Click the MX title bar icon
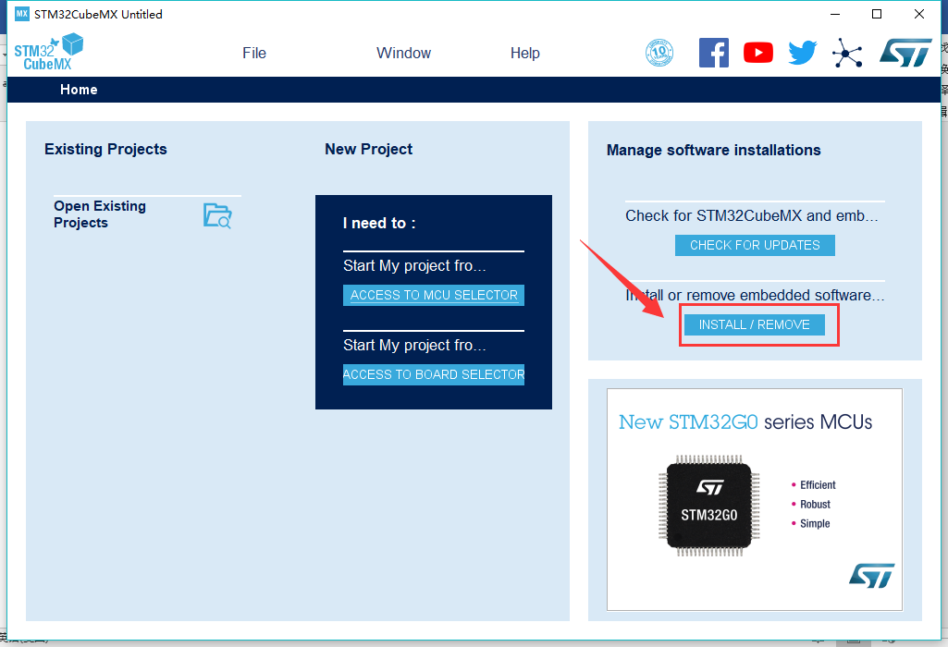The image size is (948, 647). [x=22, y=13]
